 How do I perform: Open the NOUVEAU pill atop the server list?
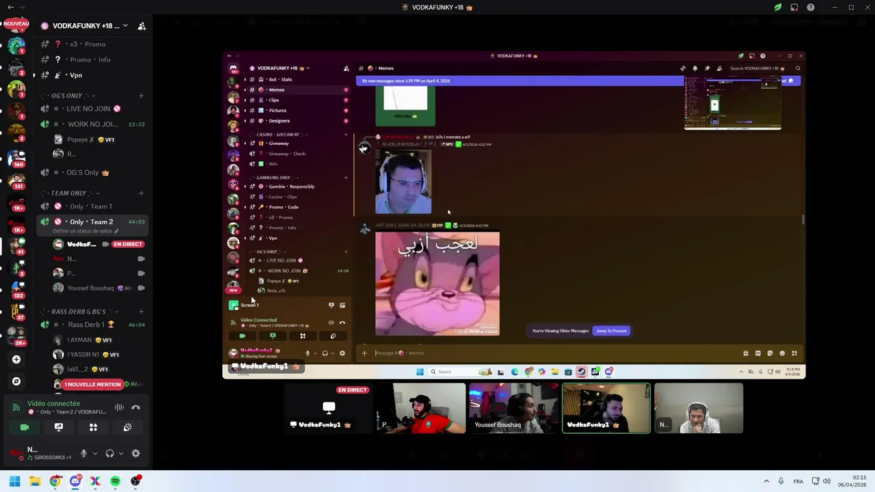pyautogui.click(x=16, y=24)
